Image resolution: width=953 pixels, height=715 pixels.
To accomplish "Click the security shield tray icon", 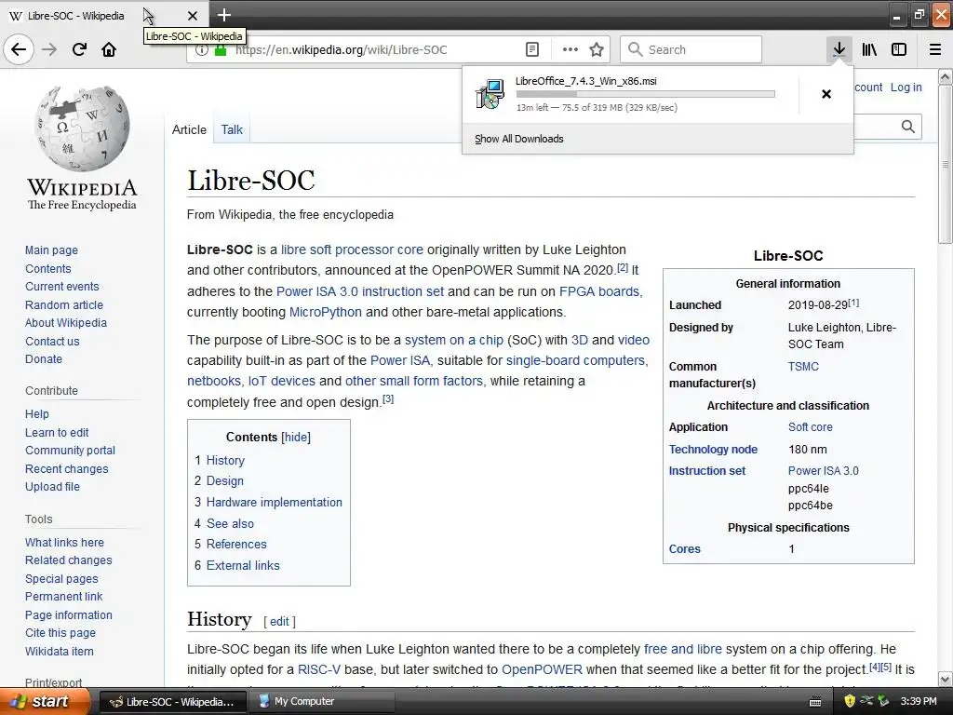I will 849,701.
